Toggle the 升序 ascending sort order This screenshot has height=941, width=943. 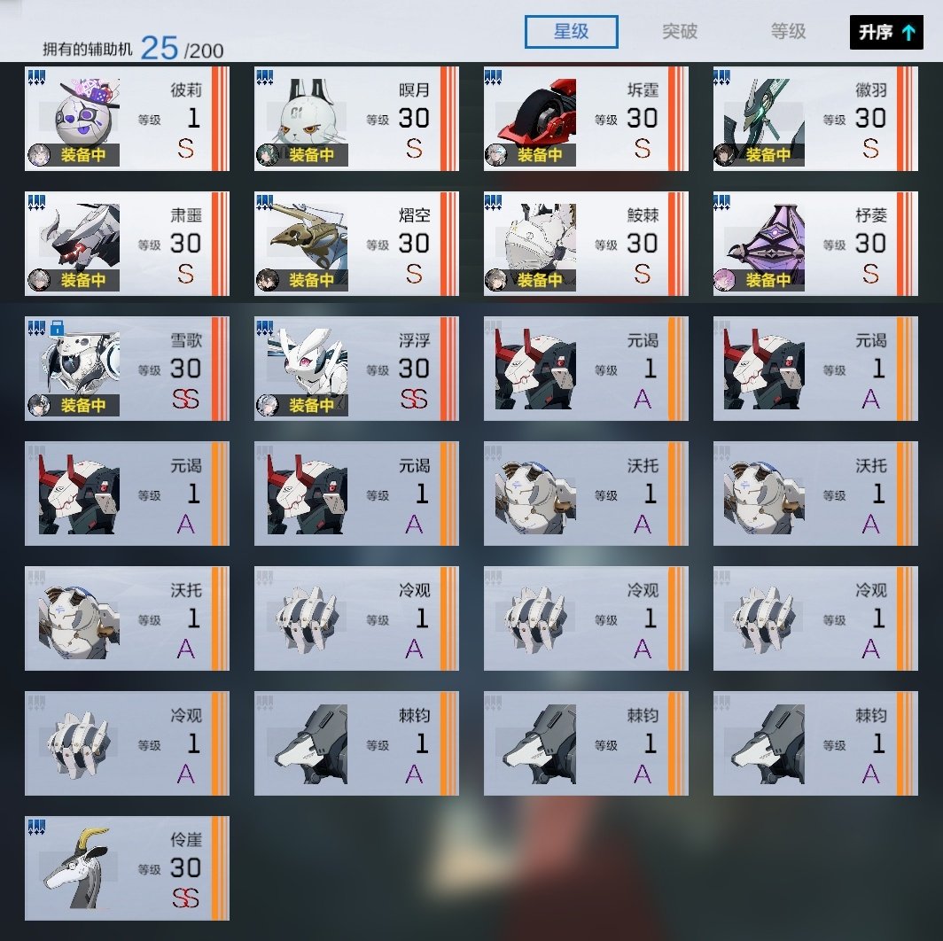[x=886, y=33]
